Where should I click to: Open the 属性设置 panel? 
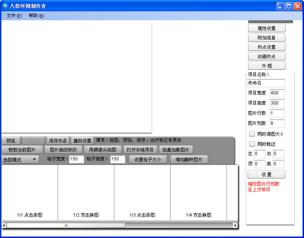coord(266,28)
